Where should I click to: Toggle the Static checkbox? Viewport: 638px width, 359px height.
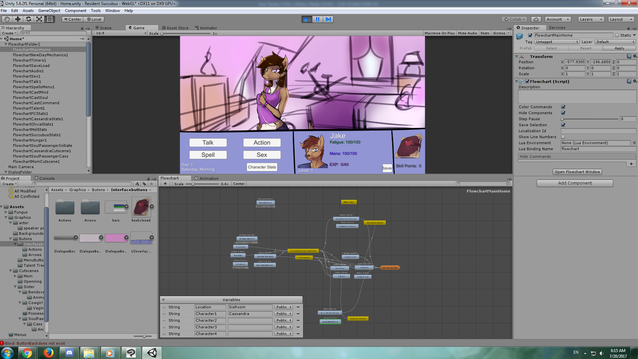(617, 35)
